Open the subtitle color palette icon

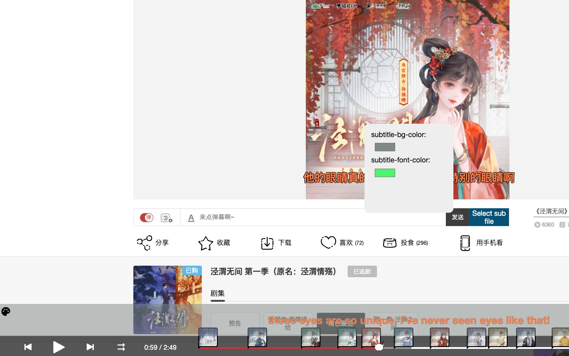(6, 311)
